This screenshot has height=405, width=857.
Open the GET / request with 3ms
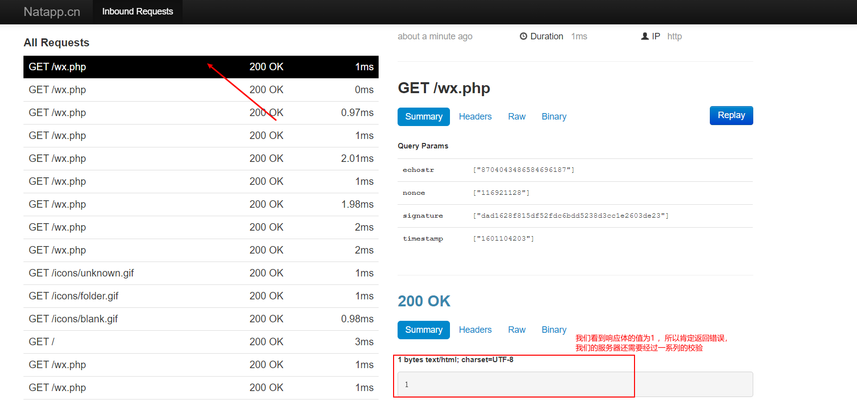click(x=201, y=342)
